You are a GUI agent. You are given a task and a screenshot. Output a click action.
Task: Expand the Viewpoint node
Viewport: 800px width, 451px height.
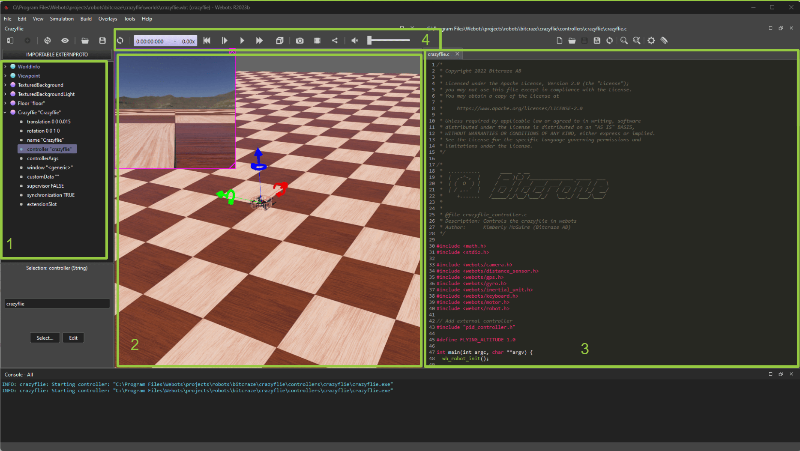[x=6, y=75]
